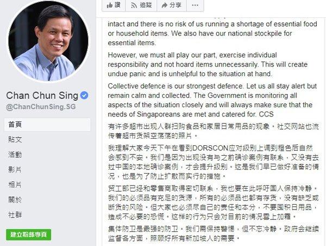Click the Like (讚) thumbs-up button
The image size is (326, 246).
click(x=114, y=5)
